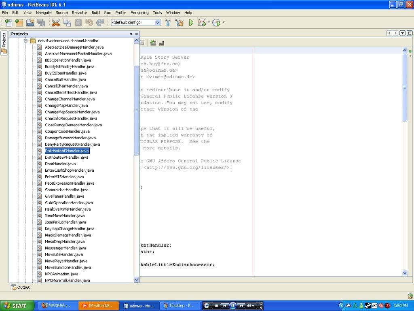Viewport: 414px width, 311px height.
Task: Click the Cut scissors icon
Action: 56,23
